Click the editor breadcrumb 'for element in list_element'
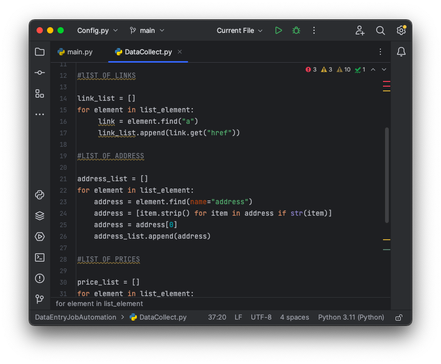Screen dimensions: 441x364 (99, 303)
